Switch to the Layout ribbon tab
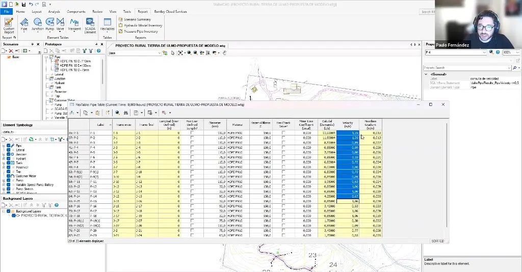 [37, 12]
